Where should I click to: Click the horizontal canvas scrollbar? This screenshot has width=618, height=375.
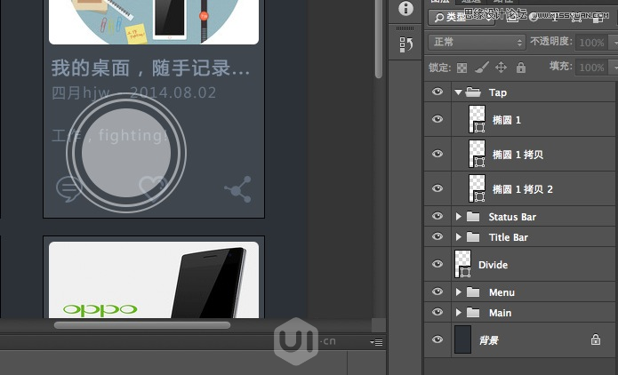click(142, 325)
